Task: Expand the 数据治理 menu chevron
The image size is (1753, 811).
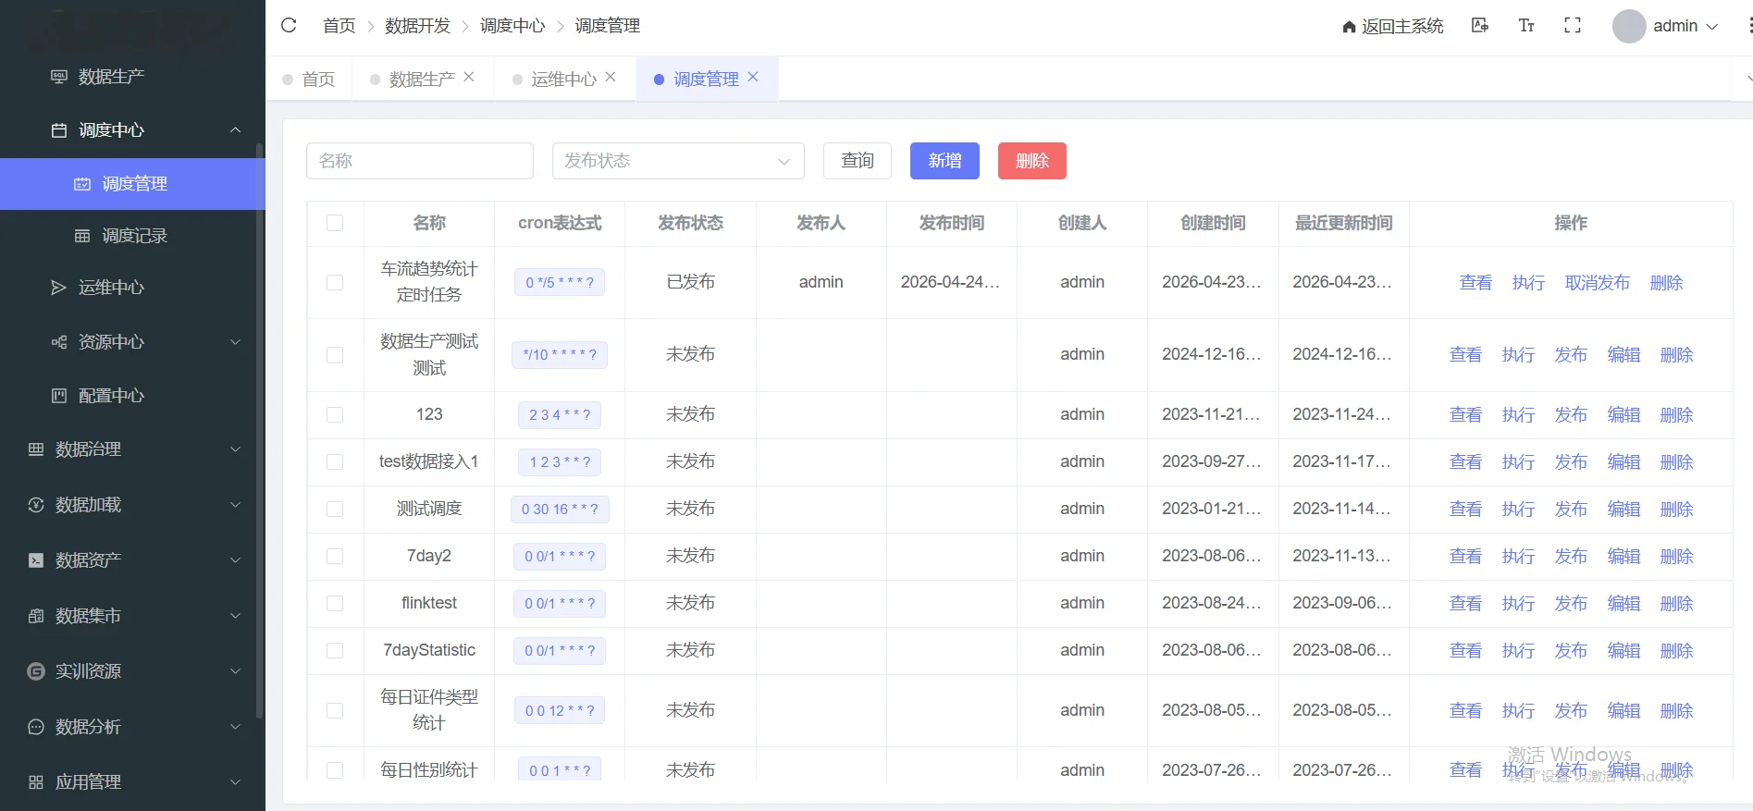Action: tap(235, 449)
